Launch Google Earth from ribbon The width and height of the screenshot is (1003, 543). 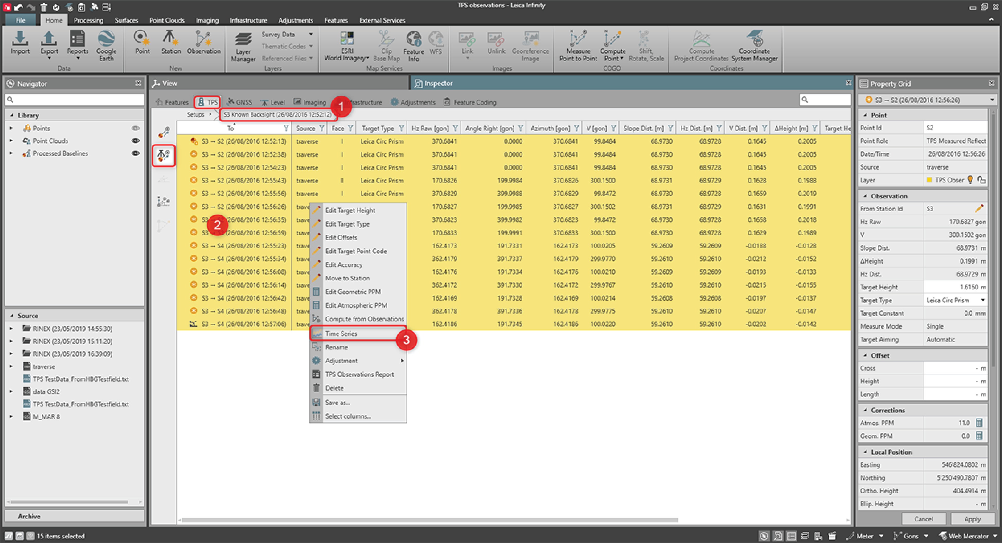click(x=106, y=45)
